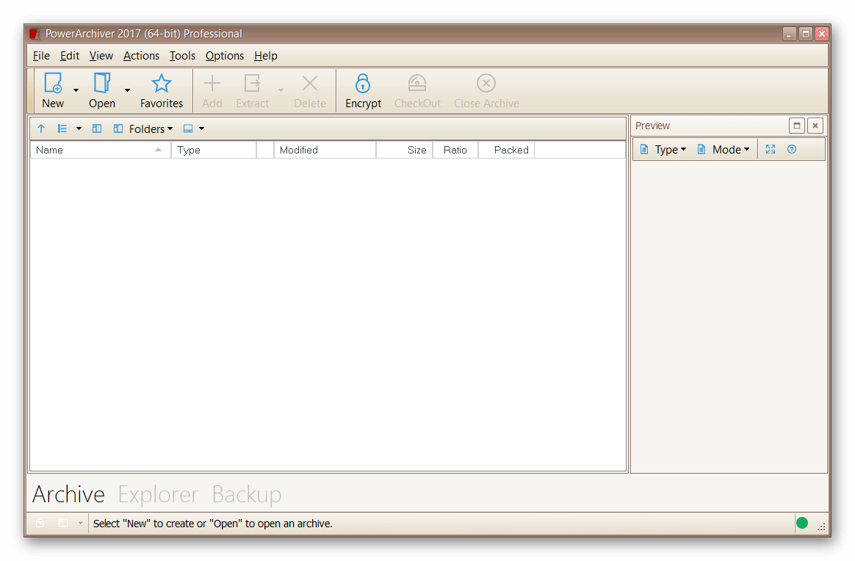Expand the New button dropdown arrow
This screenshot has height=561, width=855.
click(76, 90)
